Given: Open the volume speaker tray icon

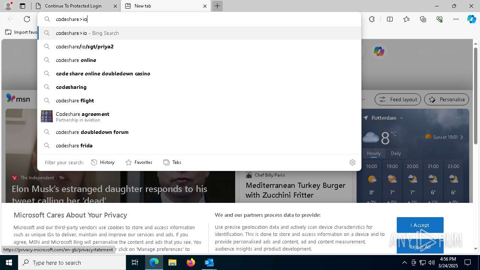Looking at the screenshot, I should pos(431,262).
